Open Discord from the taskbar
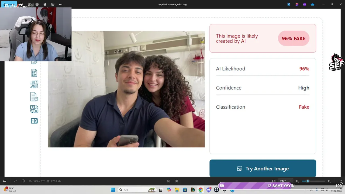Viewport: 345px width, 194px height. pyautogui.click(x=209, y=190)
